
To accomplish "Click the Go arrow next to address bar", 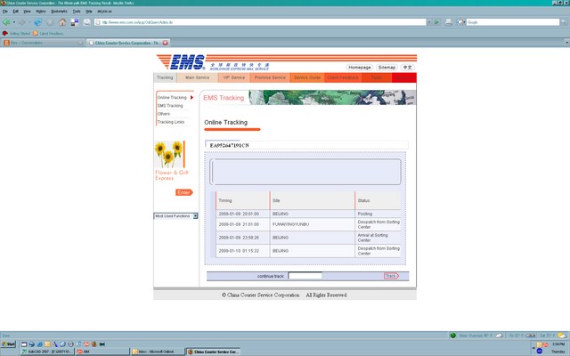I will (x=437, y=22).
